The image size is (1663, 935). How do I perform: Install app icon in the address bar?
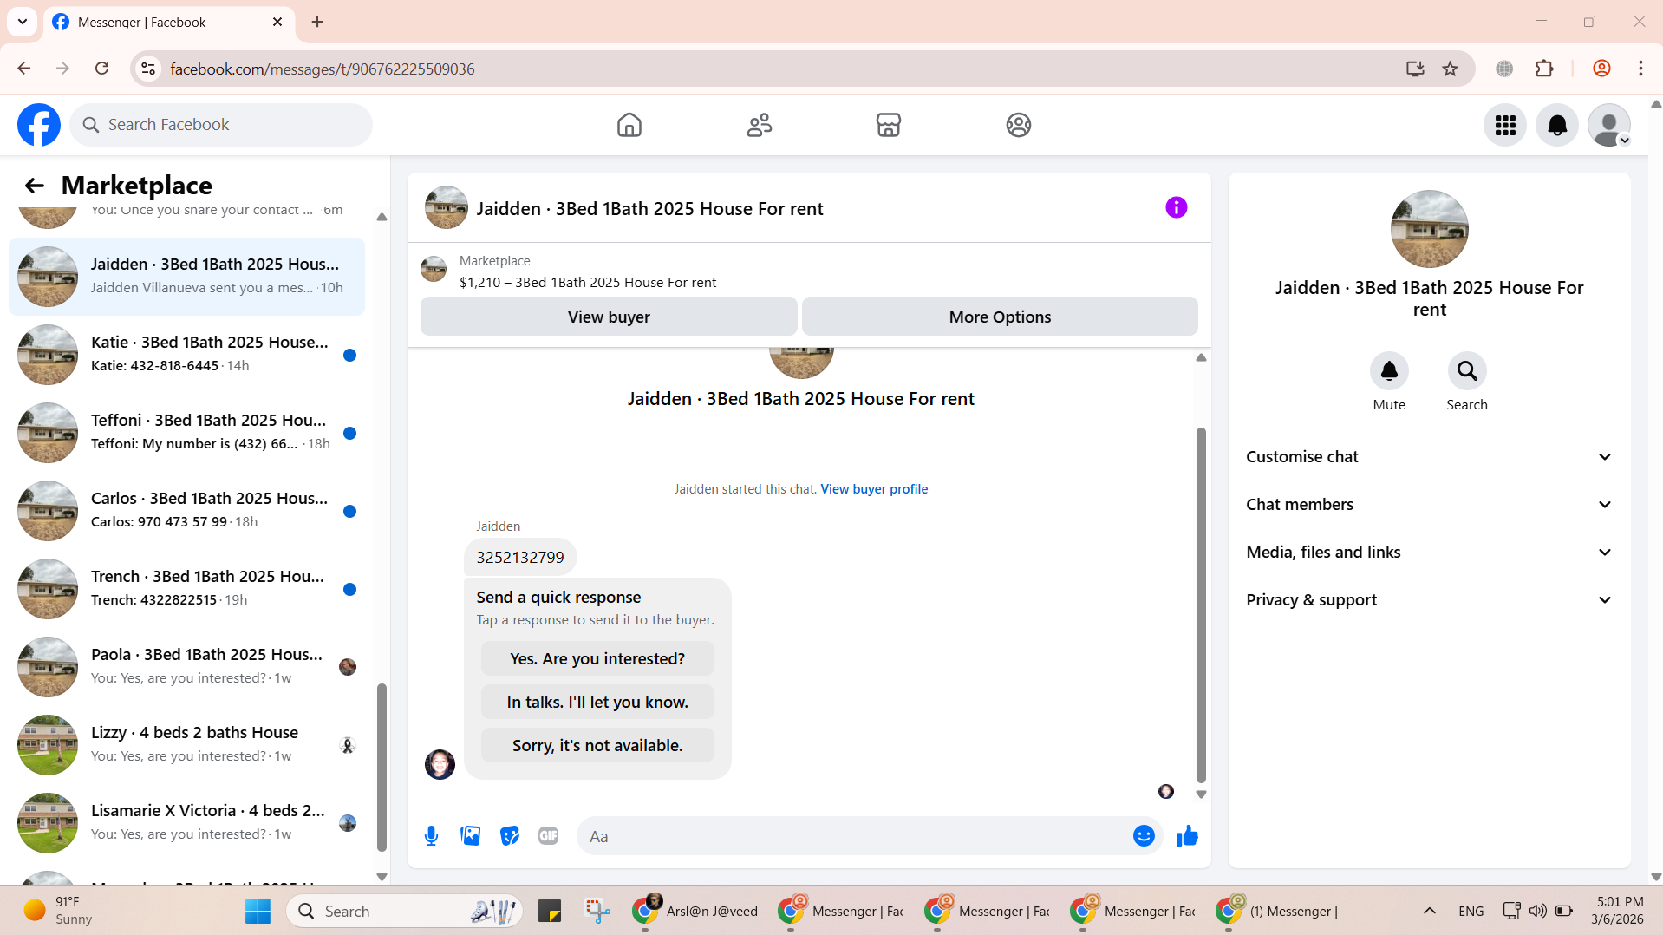tap(1415, 69)
